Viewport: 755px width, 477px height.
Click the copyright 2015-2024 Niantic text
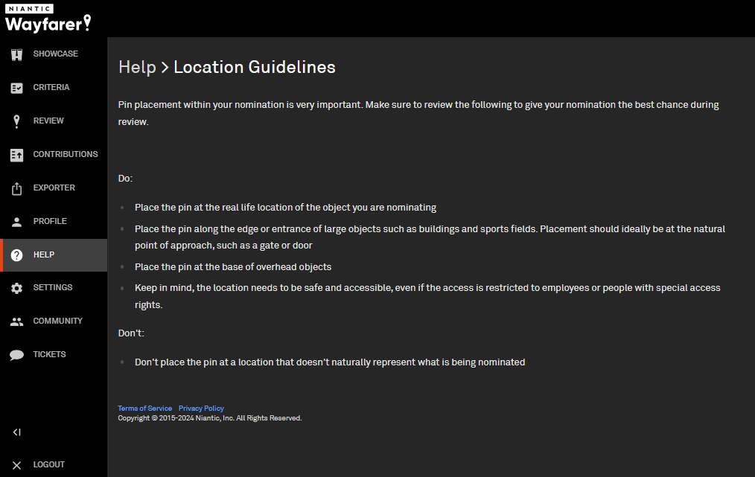[x=210, y=418]
